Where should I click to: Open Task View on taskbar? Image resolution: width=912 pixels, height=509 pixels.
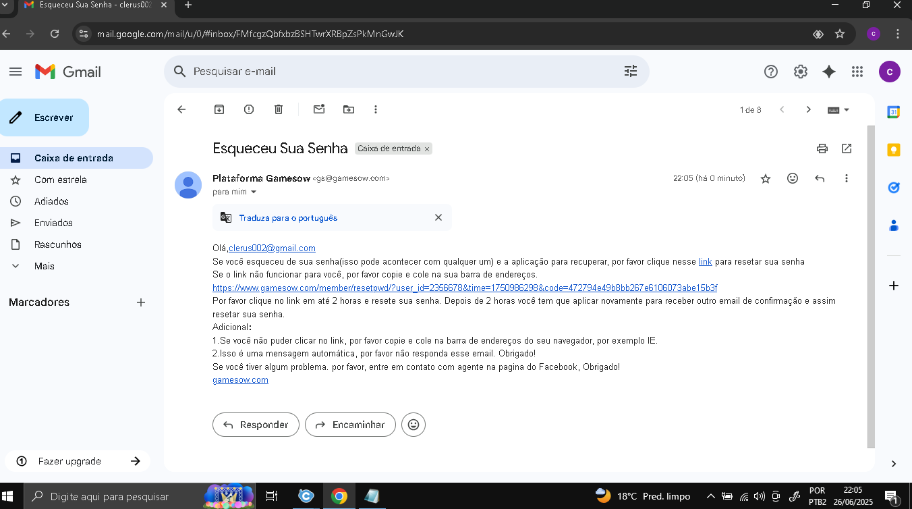click(272, 496)
